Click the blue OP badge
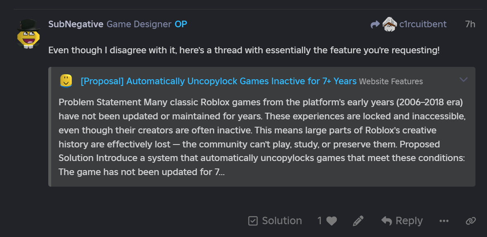 click(x=181, y=24)
